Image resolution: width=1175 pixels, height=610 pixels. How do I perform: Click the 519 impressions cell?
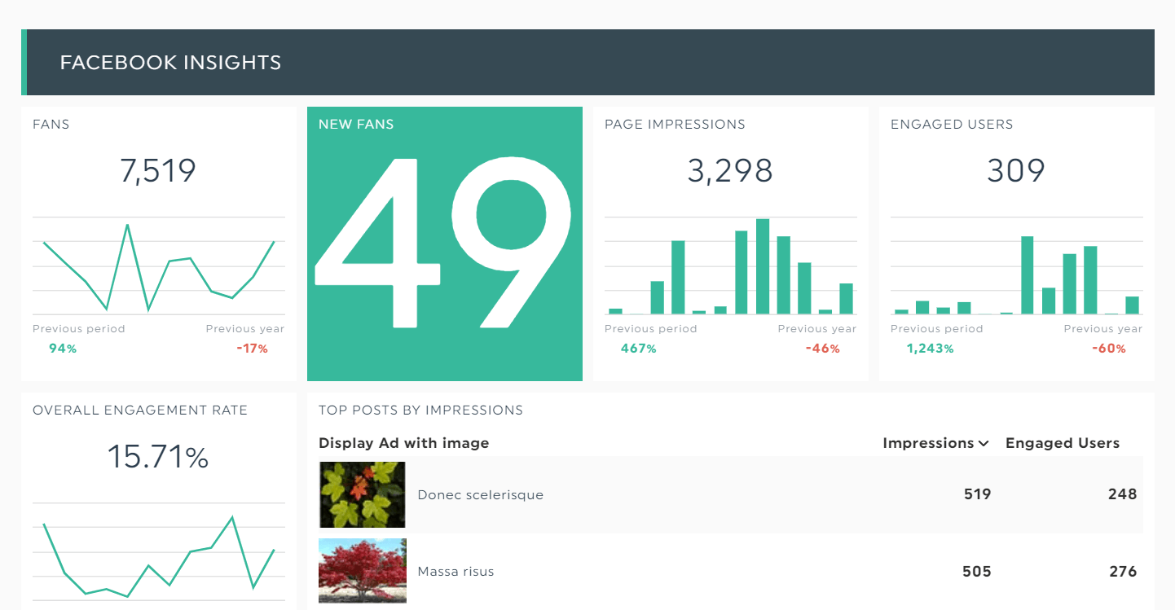pos(977,494)
